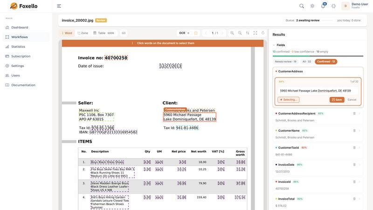This screenshot has height=210, width=373.
Task: Select date 12/27/2013 on document
Action: pos(171,66)
